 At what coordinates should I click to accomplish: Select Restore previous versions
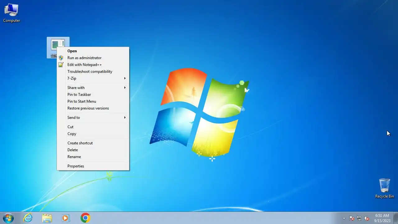coord(93,108)
